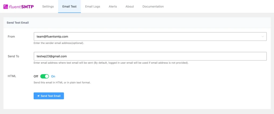
Task: Click the 'On' label beside the switch
Action: coord(53,76)
